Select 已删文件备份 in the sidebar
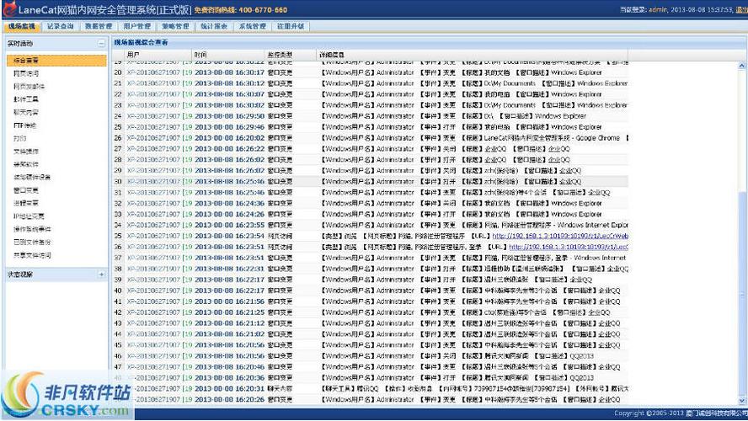The height and width of the screenshot is (421, 748). tap(32, 242)
